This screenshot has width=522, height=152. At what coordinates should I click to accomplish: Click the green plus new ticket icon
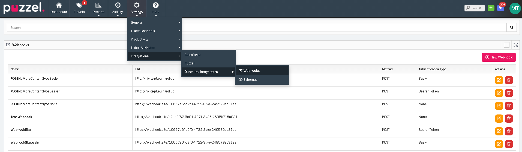click(491, 8)
